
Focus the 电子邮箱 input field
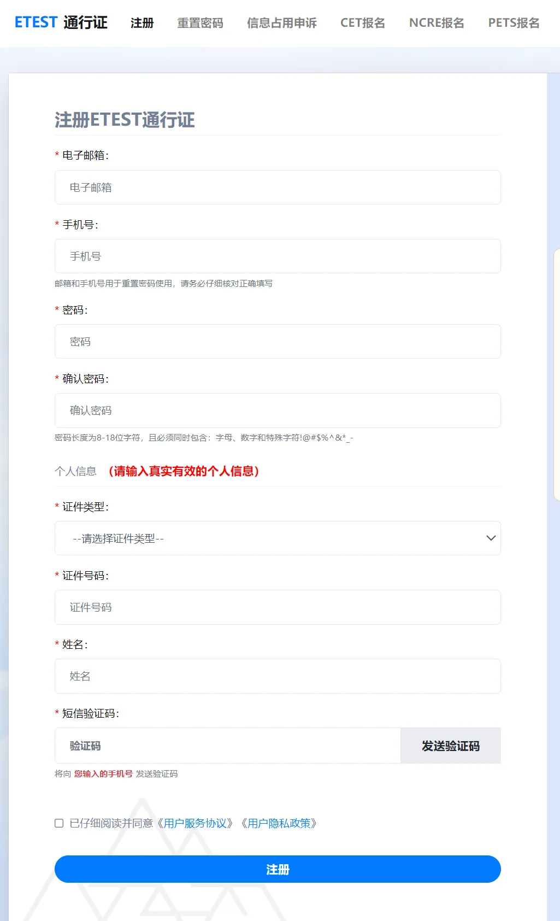click(278, 187)
